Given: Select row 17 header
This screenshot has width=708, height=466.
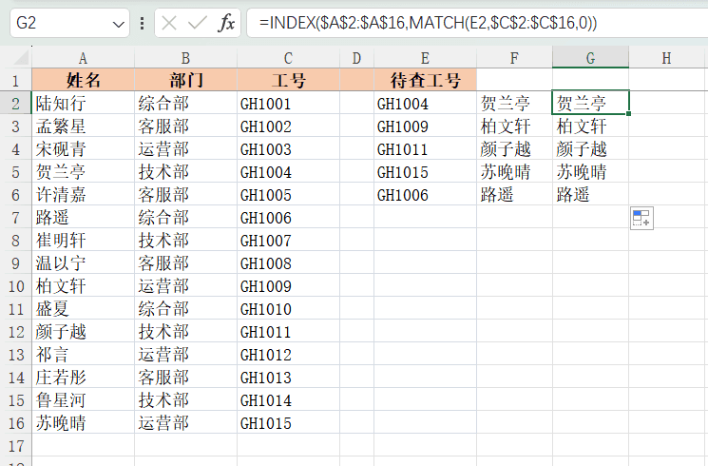Looking at the screenshot, I should [16, 446].
